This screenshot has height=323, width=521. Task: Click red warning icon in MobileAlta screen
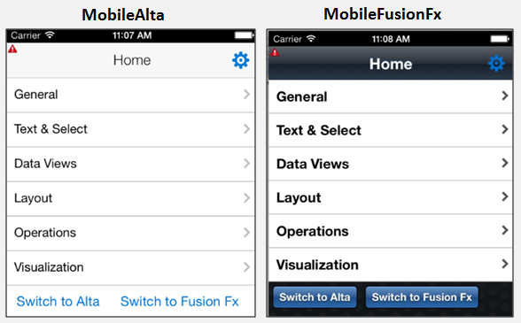[x=12, y=50]
